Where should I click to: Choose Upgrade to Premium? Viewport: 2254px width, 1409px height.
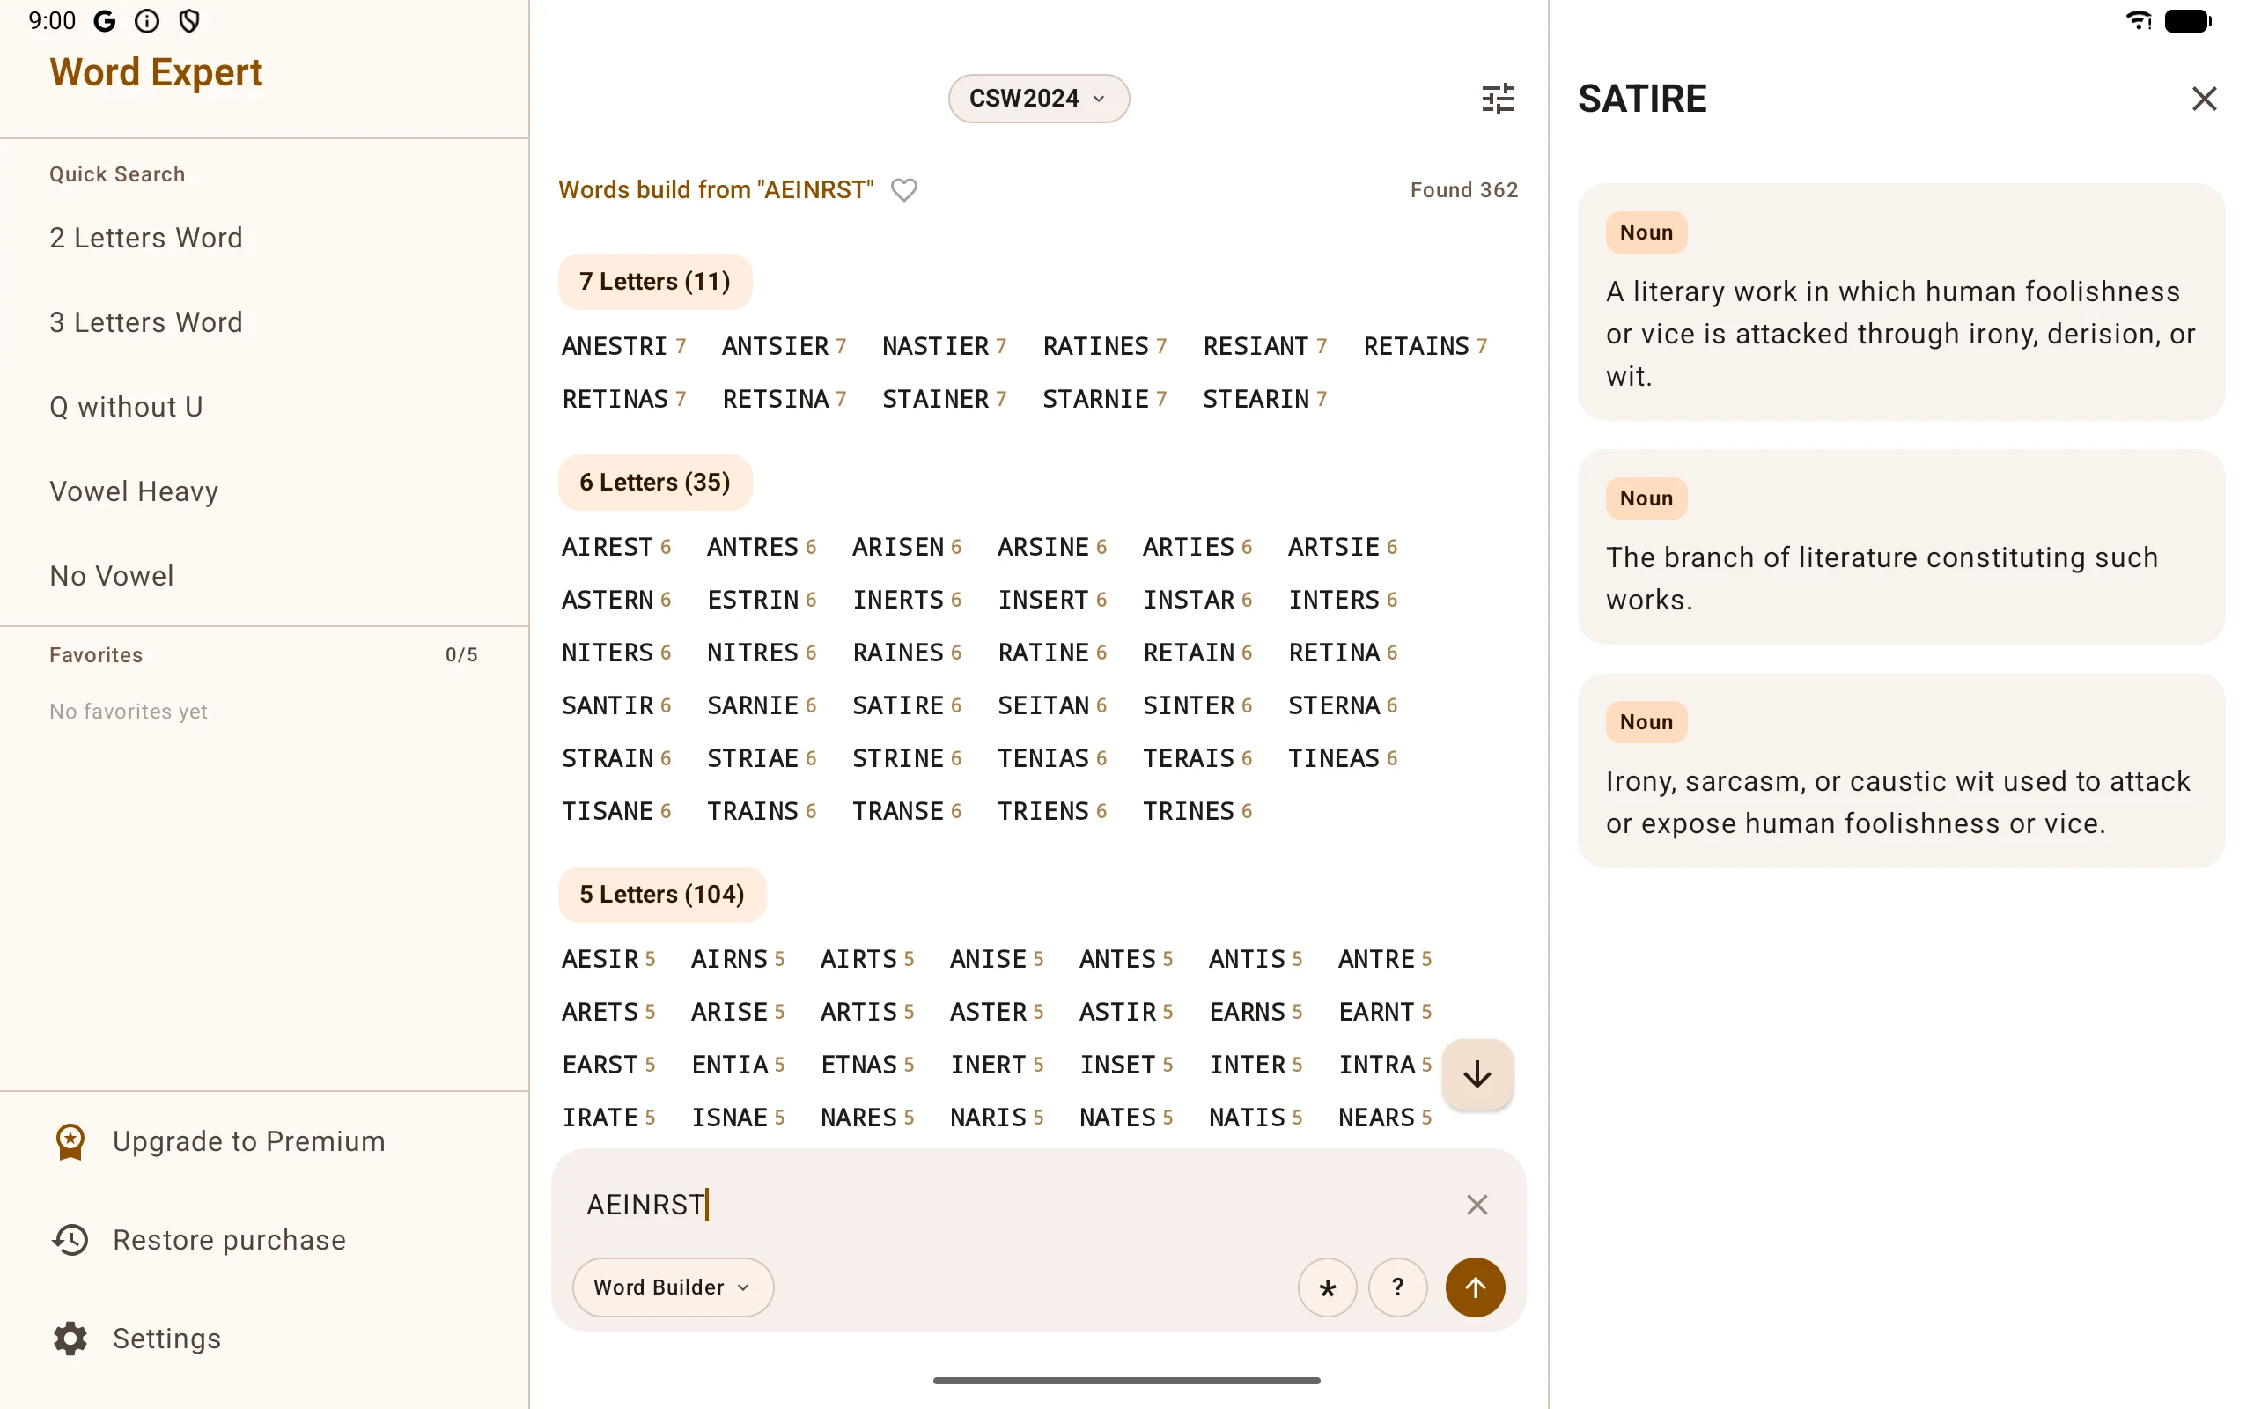click(220, 1141)
